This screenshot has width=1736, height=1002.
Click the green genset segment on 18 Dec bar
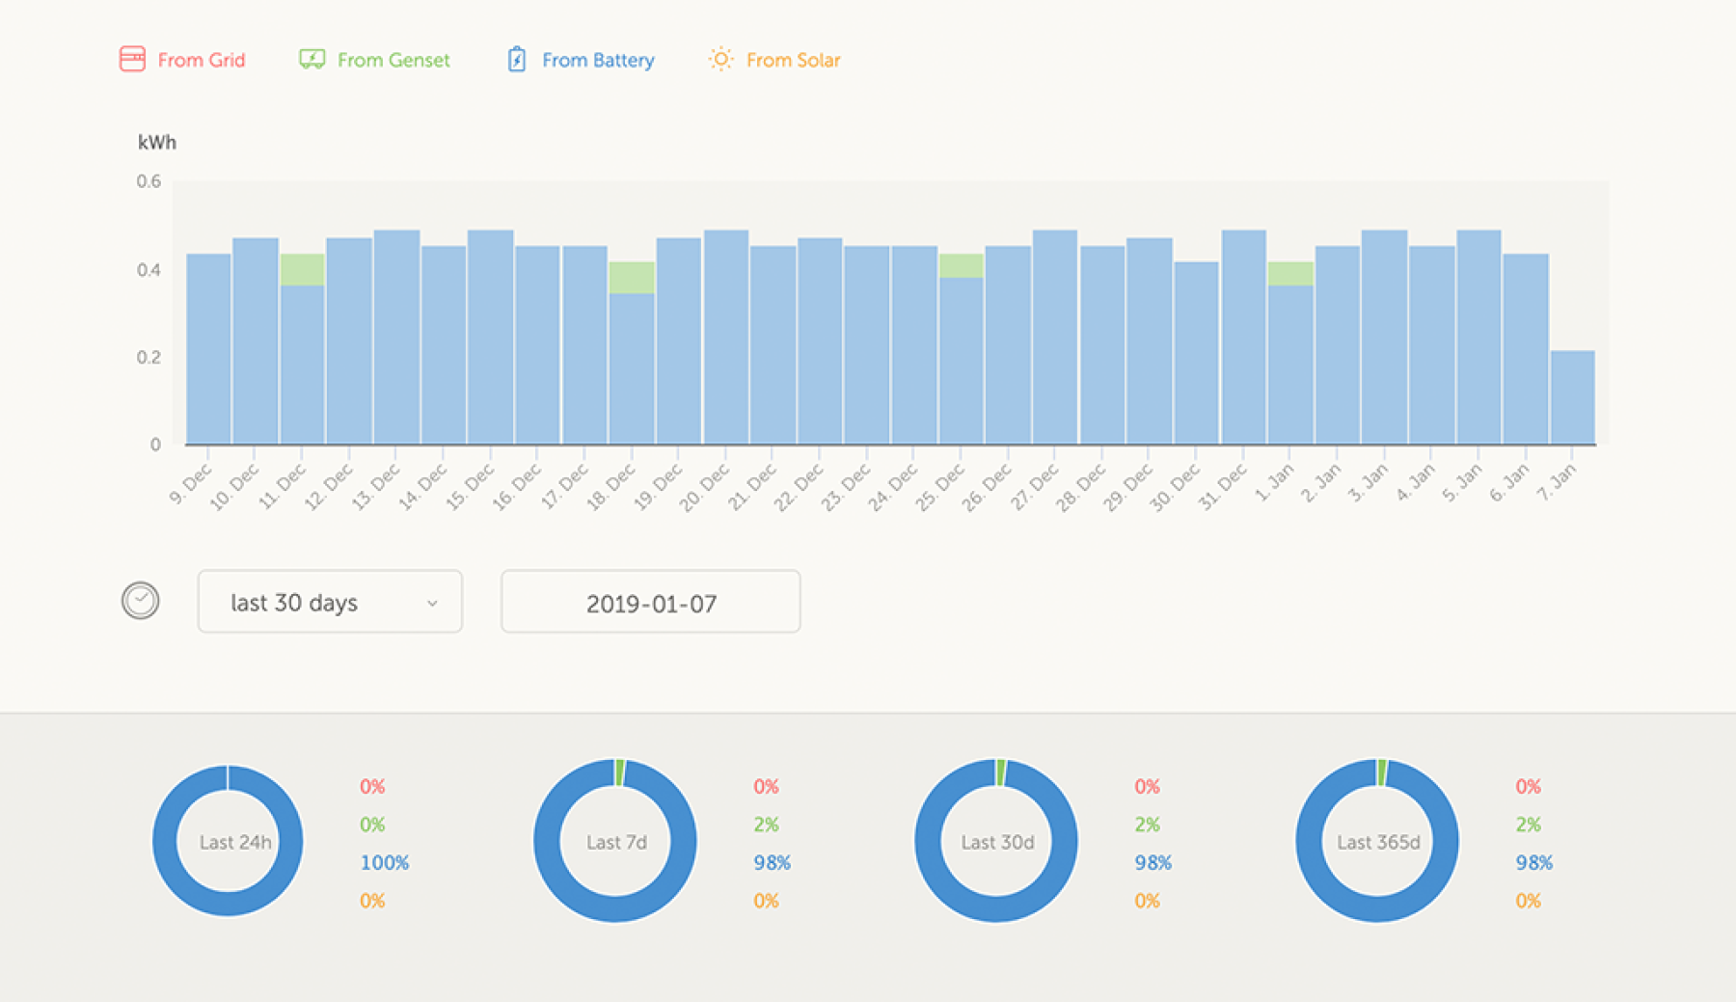coord(632,277)
